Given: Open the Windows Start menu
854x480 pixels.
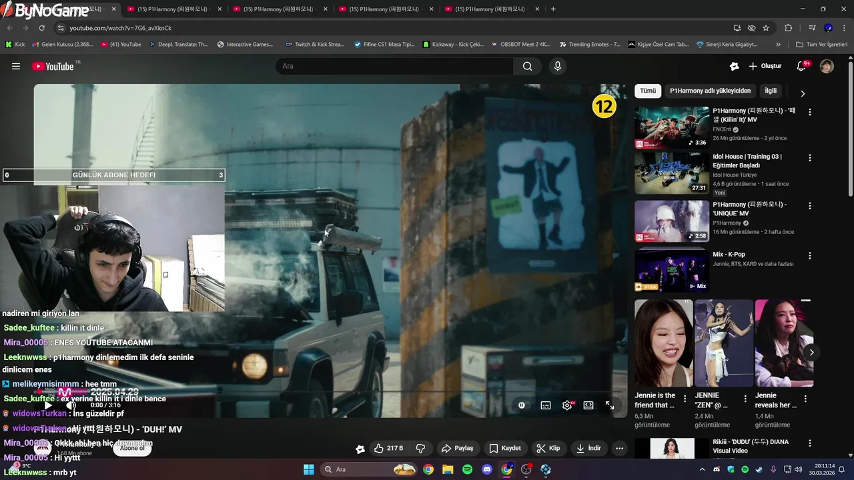Looking at the screenshot, I should click(x=309, y=469).
